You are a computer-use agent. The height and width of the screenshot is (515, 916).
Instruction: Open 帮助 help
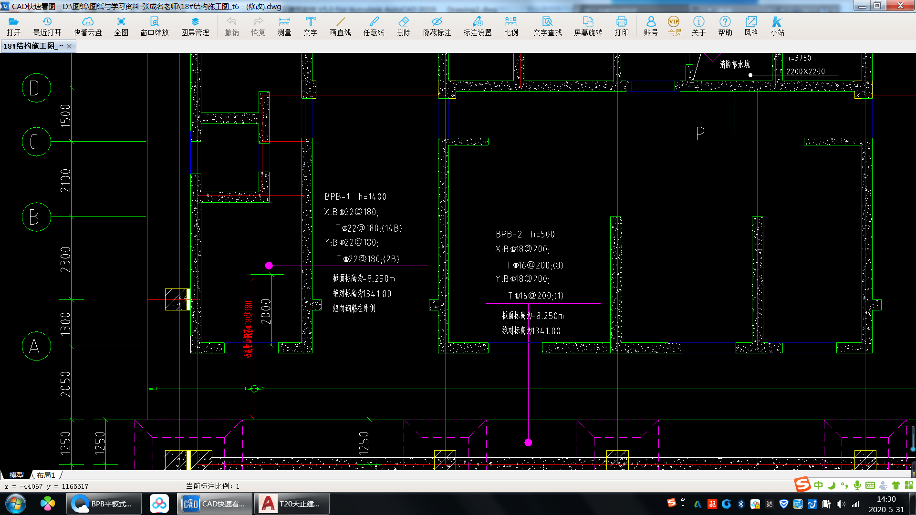coord(725,26)
